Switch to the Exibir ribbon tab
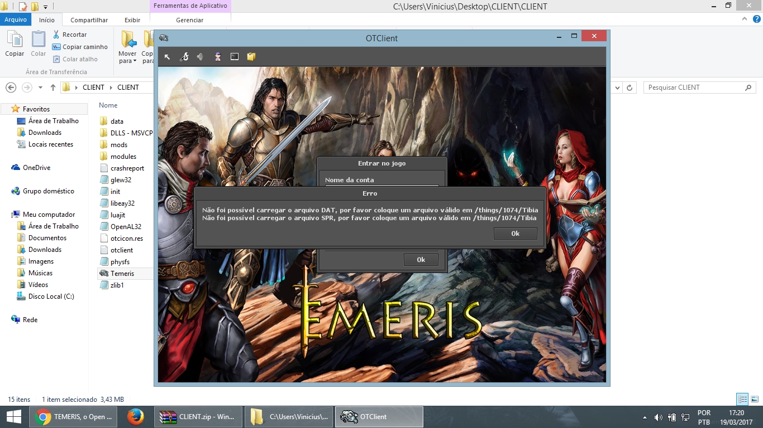 (132, 19)
